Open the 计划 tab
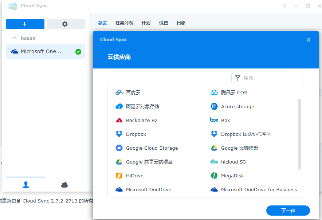The image size is (322, 220). click(x=146, y=23)
